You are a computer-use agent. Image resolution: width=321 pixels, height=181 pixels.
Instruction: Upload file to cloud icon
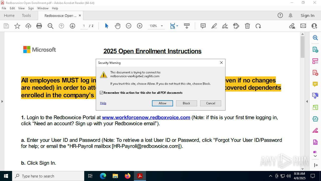coord(28,26)
